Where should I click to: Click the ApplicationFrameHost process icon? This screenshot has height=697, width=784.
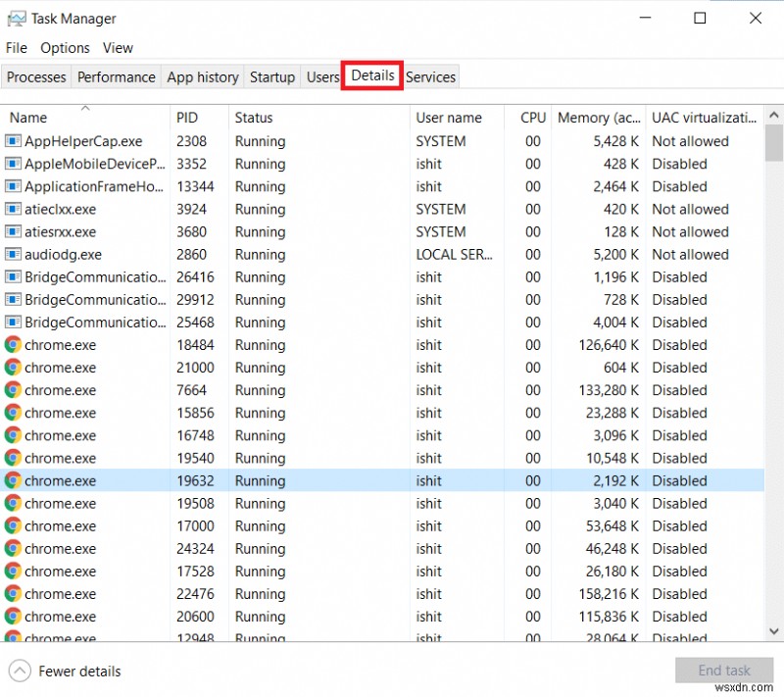pyautogui.click(x=14, y=186)
